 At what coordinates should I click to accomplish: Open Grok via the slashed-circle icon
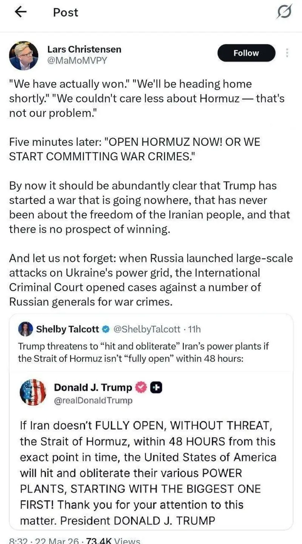point(284,13)
